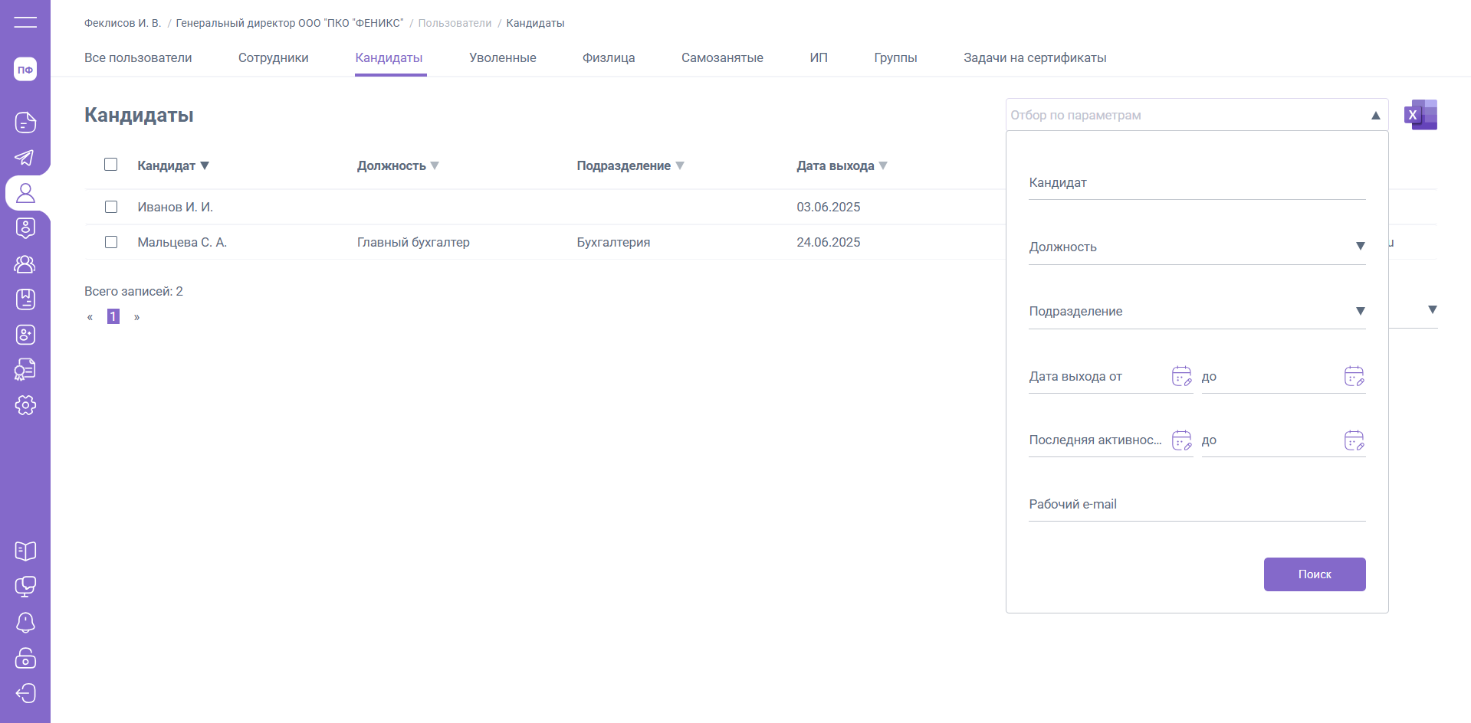Click the paper plane icon in the sidebar
The height and width of the screenshot is (723, 1471).
click(x=25, y=158)
